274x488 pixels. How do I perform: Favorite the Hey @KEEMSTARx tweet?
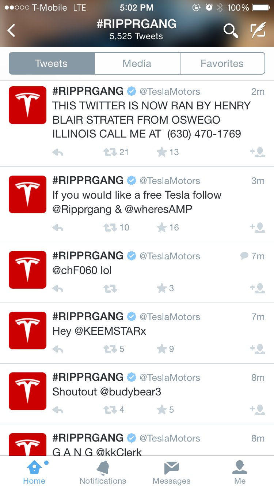(162, 349)
